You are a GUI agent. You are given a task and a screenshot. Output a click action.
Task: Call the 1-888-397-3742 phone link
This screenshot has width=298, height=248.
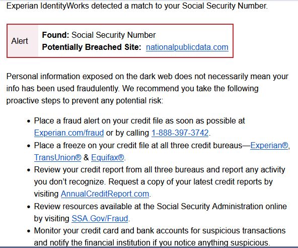pyautogui.click(x=180, y=133)
